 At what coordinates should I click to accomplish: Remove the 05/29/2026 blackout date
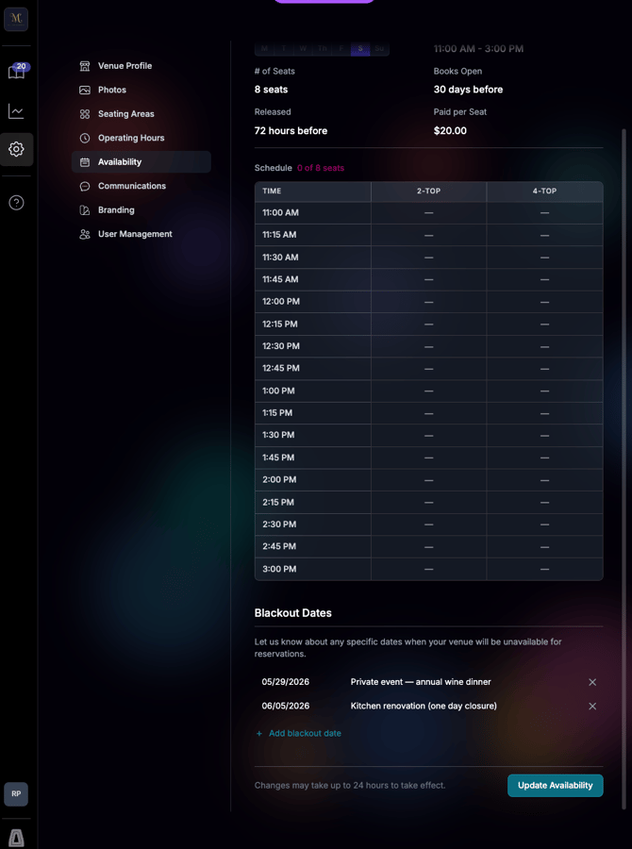point(592,682)
